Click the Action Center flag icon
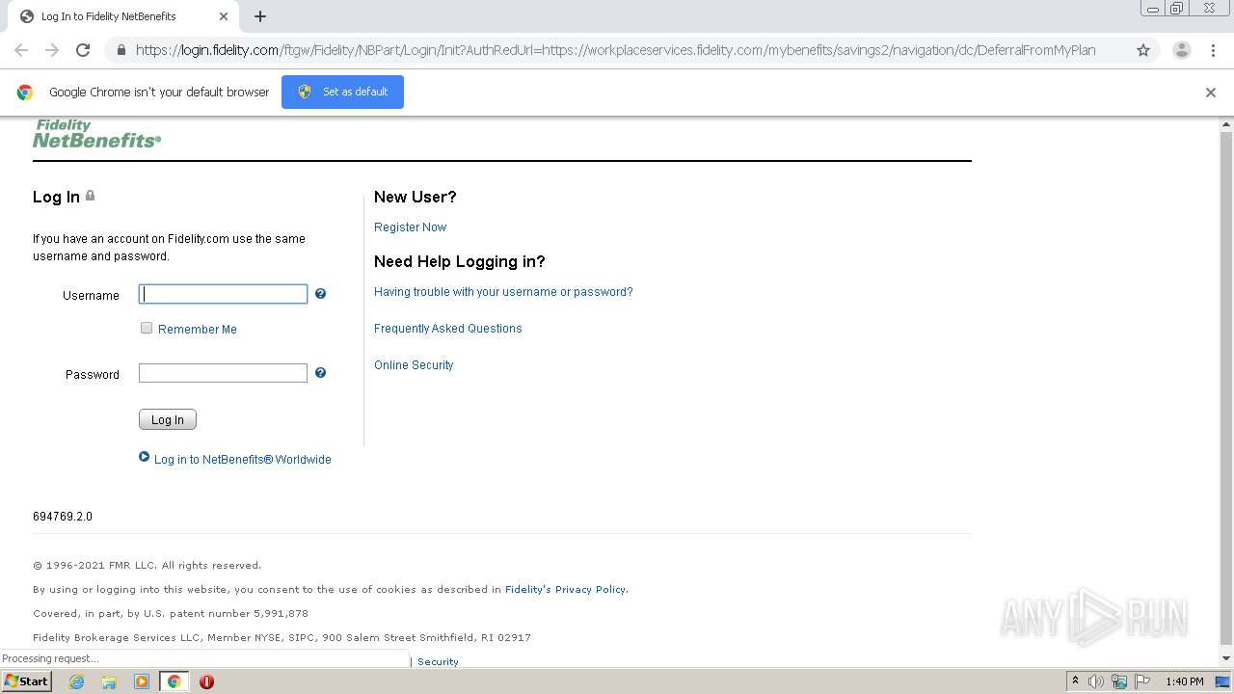The image size is (1234, 694). [1142, 681]
